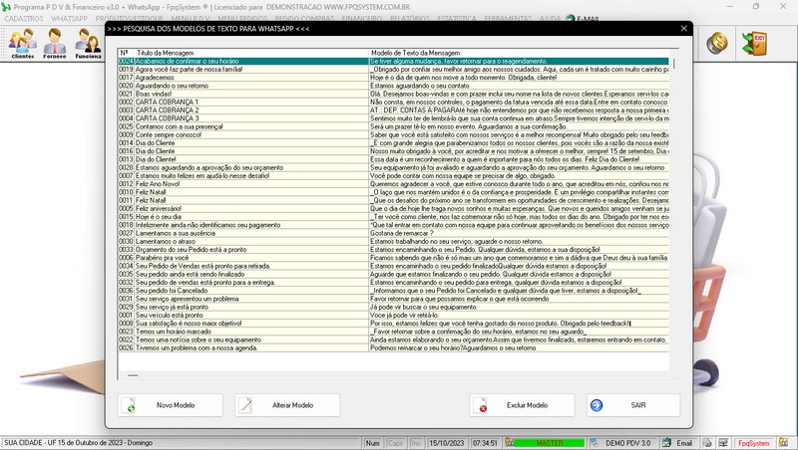Screen dimensions: 798x450
Task: Select row 'Conte sempre conosco!'
Action: pyautogui.click(x=393, y=134)
